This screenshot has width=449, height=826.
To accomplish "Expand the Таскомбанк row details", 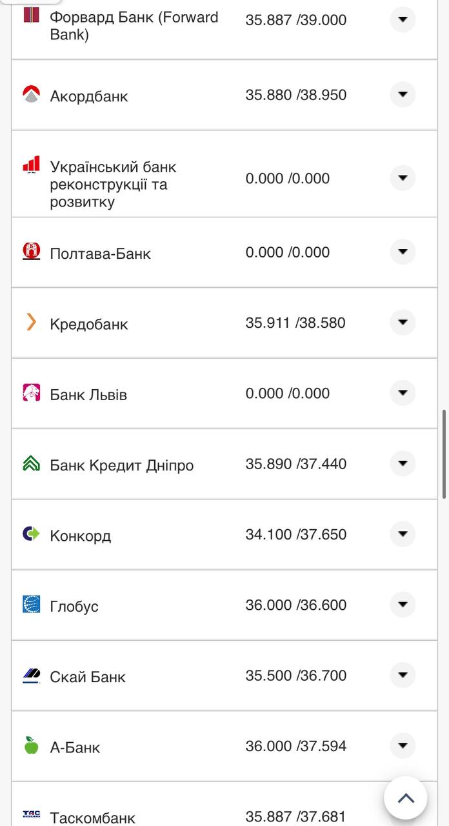I will pyautogui.click(x=402, y=817).
